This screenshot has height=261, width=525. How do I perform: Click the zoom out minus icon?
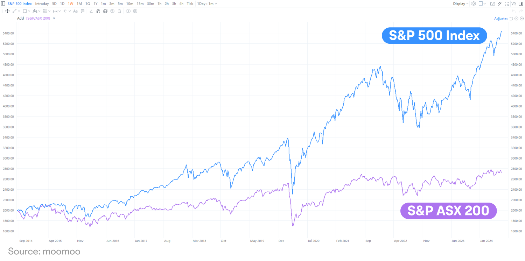tap(516, 18)
